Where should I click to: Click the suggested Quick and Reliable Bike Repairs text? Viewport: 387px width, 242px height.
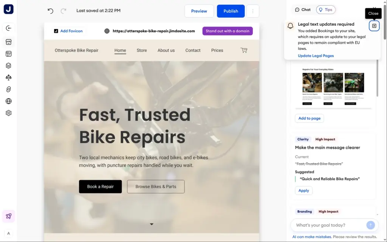coord(330,179)
